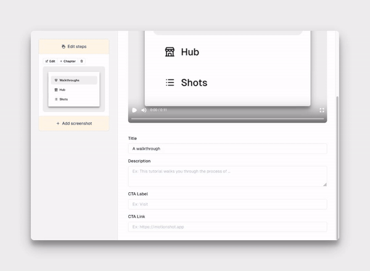Click the video time display 0:00 / 0:11
The image size is (370, 271).
click(158, 110)
